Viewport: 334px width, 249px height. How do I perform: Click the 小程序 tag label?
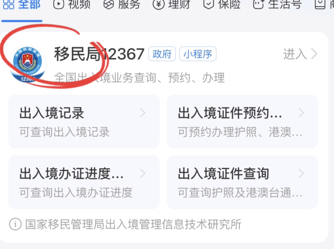[198, 54]
